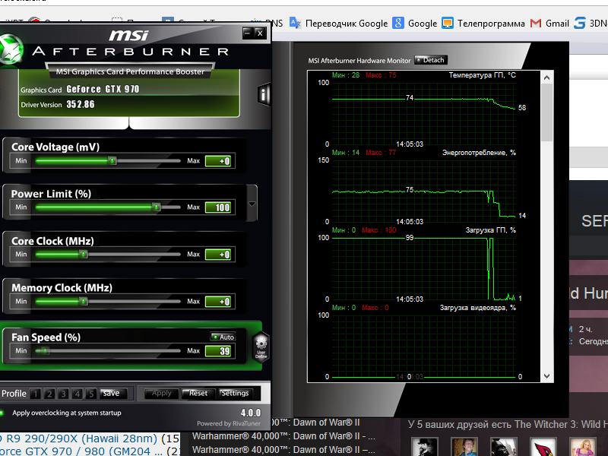Viewport: 608px width, 456px height.
Task: Open the graphics card info button
Action: coord(263,93)
